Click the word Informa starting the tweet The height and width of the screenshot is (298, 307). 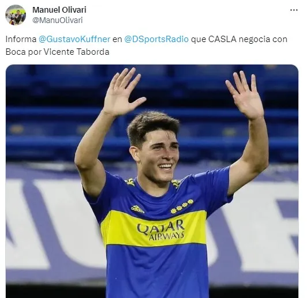tap(21, 39)
